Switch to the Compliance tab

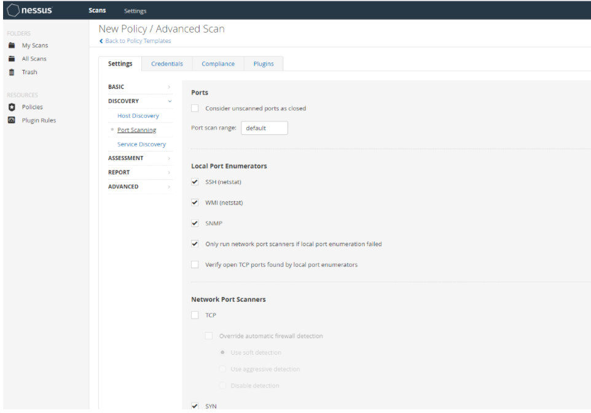pyautogui.click(x=218, y=64)
